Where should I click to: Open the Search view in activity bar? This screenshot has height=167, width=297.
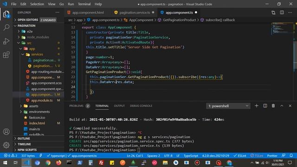[x=6, y=27]
